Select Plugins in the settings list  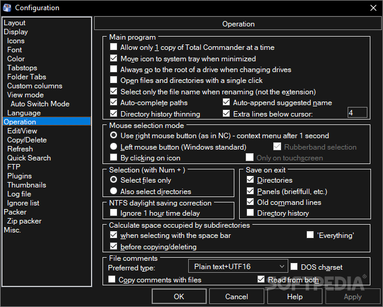[20, 176]
